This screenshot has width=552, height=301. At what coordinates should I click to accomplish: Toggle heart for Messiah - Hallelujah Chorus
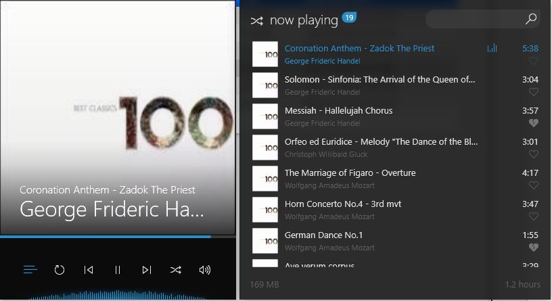point(533,123)
